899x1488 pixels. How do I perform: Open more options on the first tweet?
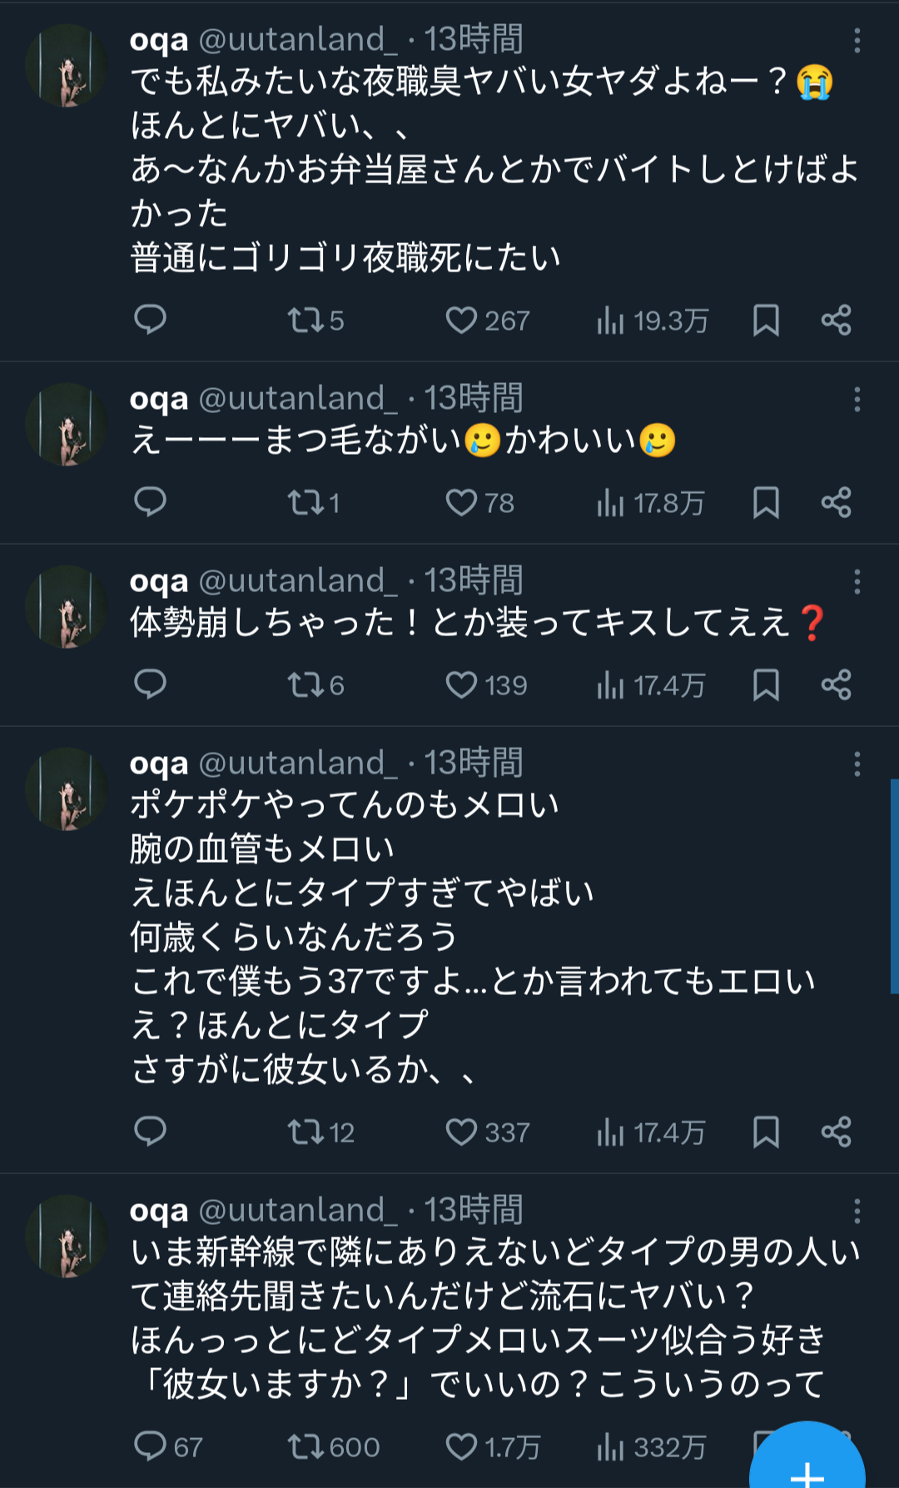(857, 40)
